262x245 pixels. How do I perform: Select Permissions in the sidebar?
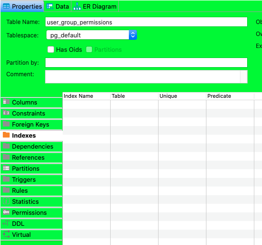click(x=32, y=213)
